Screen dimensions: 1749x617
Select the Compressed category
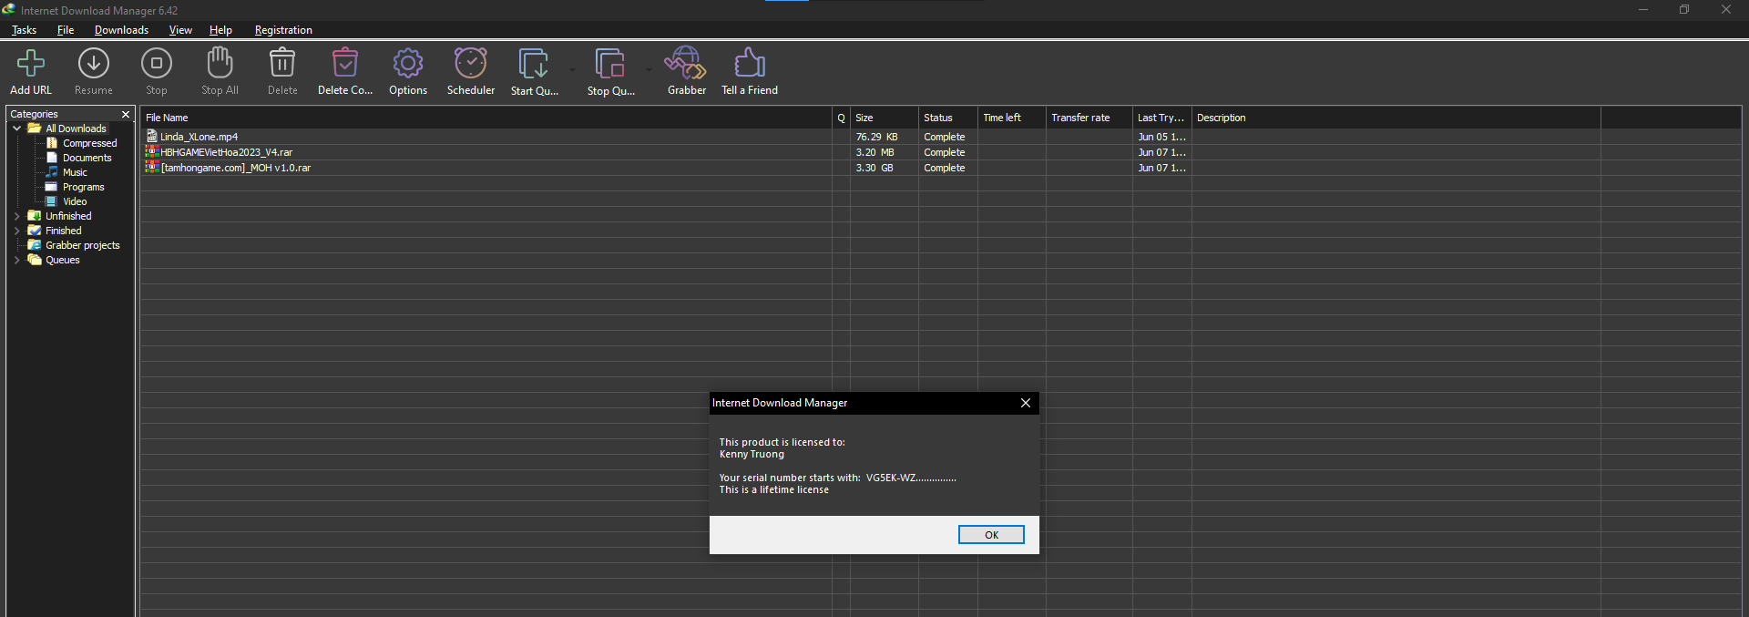(x=89, y=143)
